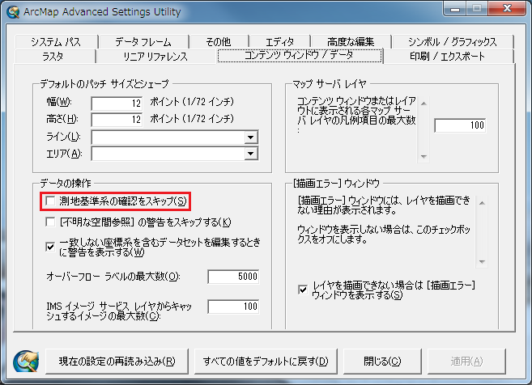Click the 適用(A) button
Viewport: 532px width, 385px height.
pyautogui.click(x=466, y=362)
